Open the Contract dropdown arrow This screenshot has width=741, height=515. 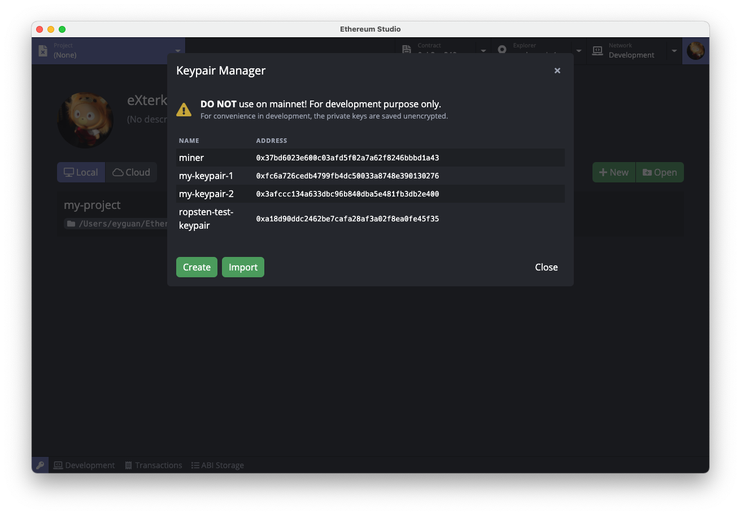pos(483,51)
